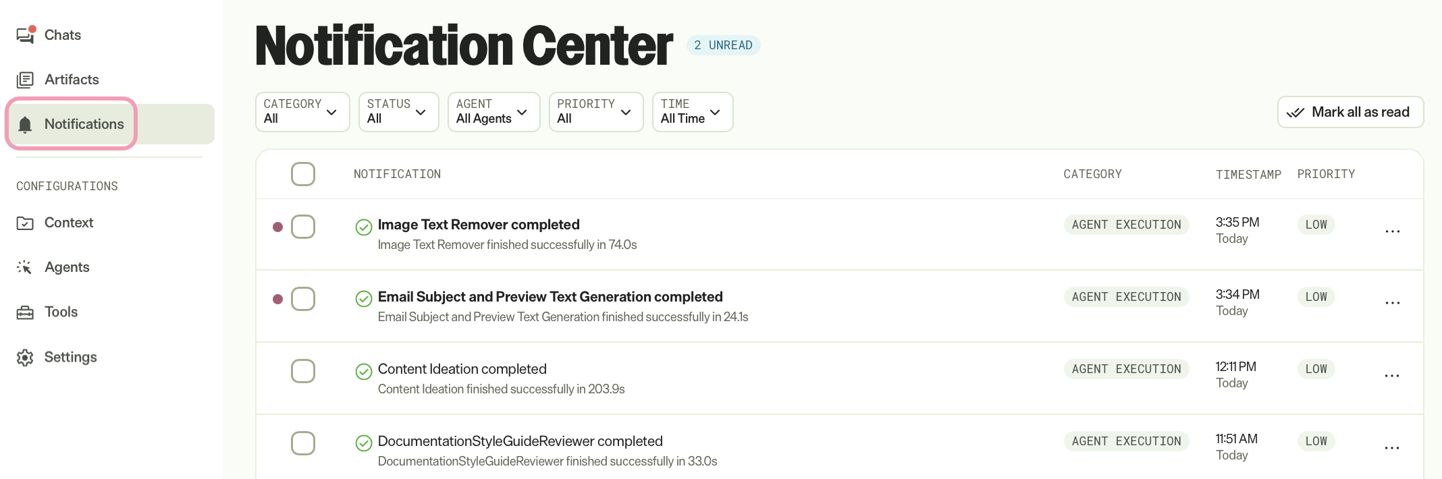Click Mark all as read button
The width and height of the screenshot is (1442, 479).
point(1350,112)
